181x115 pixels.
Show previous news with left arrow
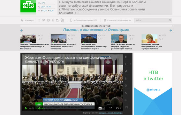[22, 30]
